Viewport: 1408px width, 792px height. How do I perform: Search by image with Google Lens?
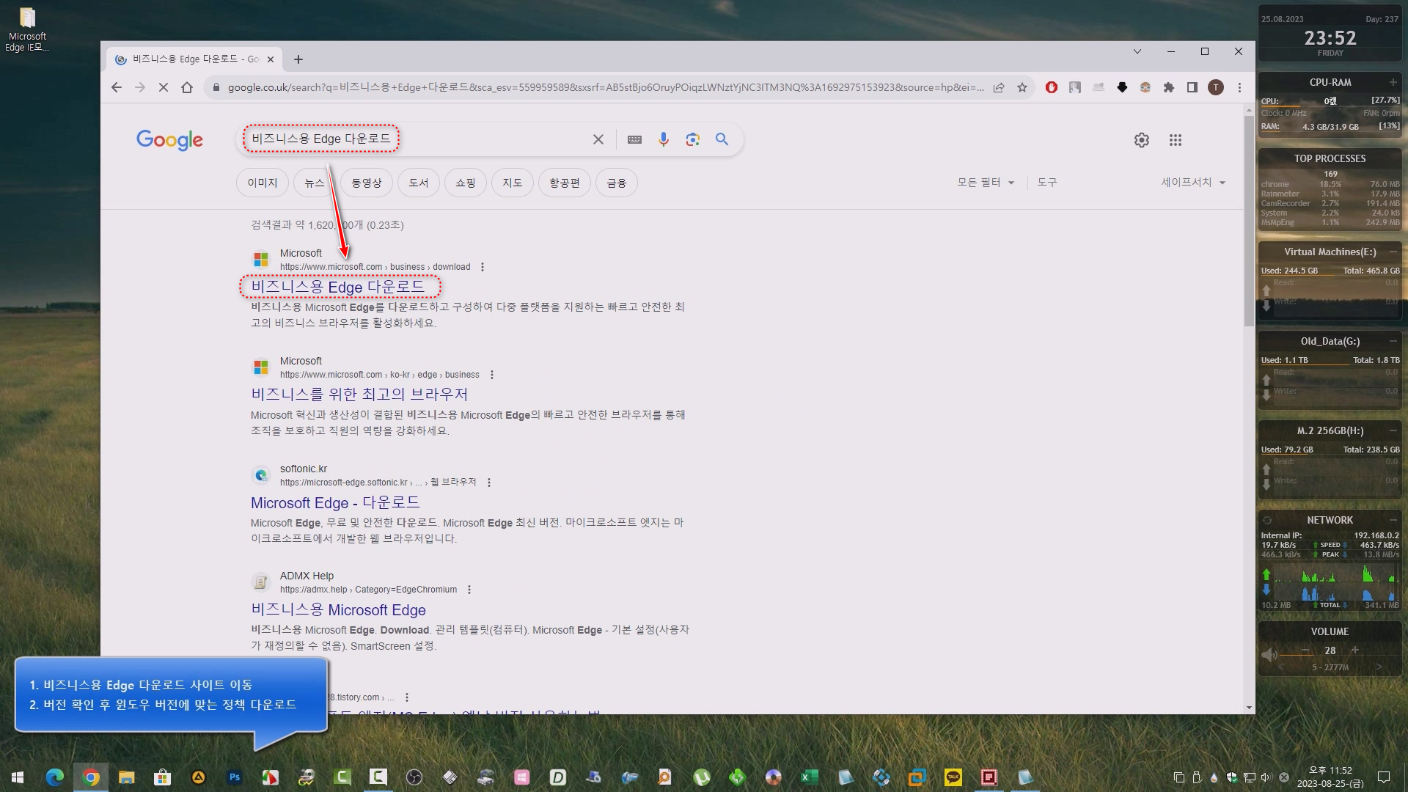[693, 139]
